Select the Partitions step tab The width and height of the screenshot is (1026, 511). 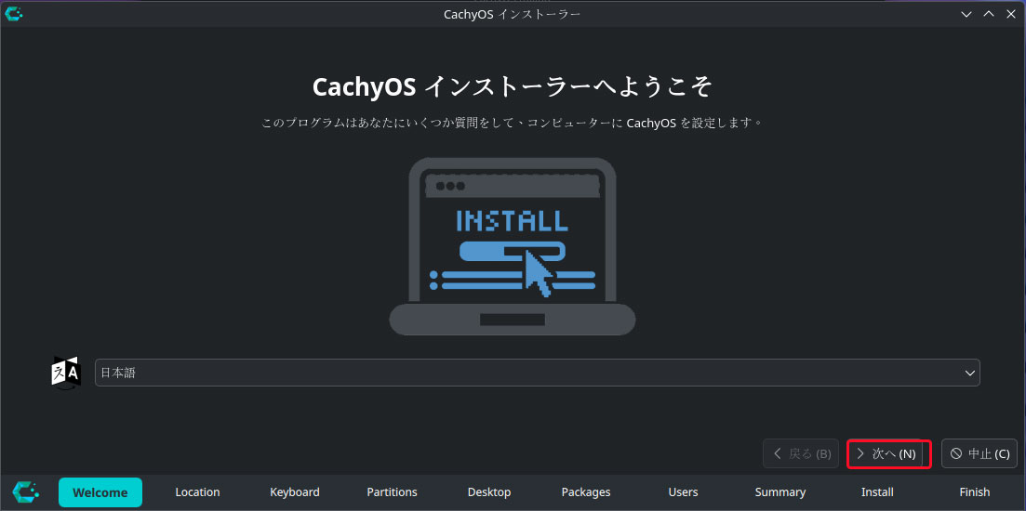coord(392,492)
